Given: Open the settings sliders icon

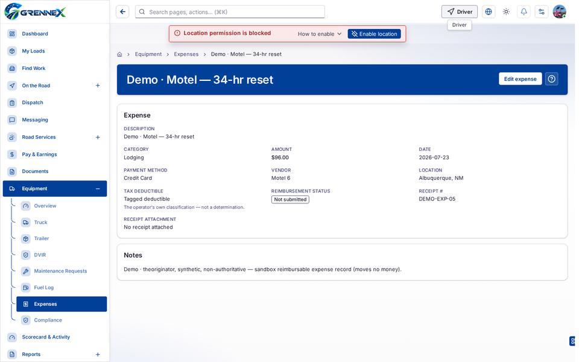Looking at the screenshot, I should (542, 12).
